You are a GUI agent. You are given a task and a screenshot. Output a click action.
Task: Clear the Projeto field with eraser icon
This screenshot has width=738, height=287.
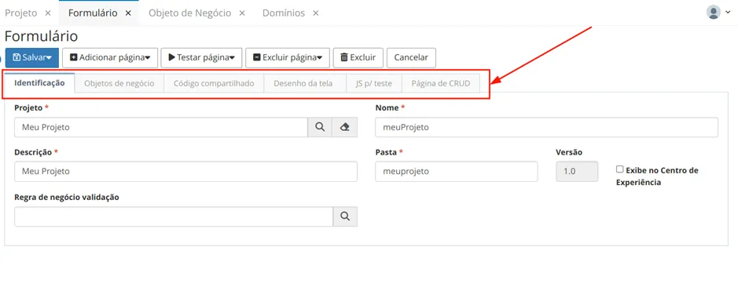click(344, 127)
